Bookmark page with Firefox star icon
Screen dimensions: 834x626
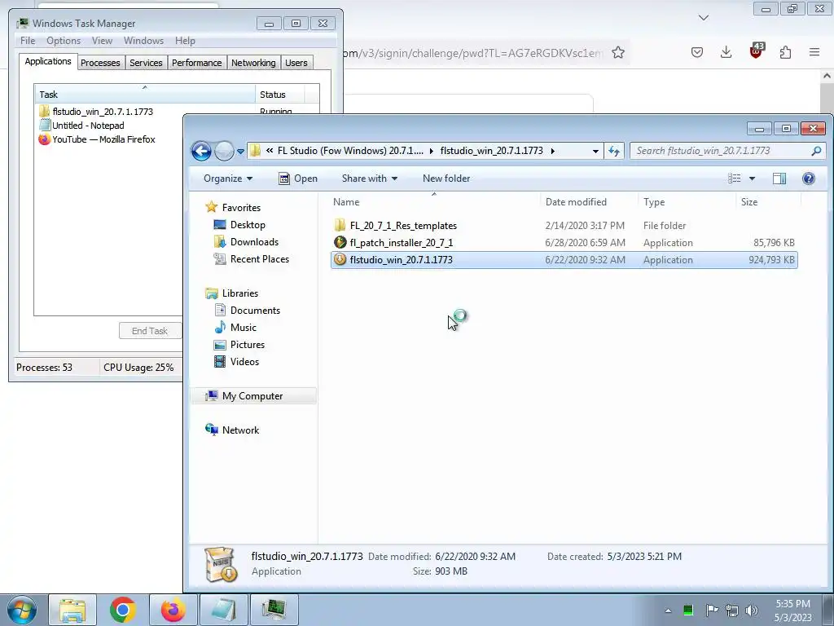pos(617,53)
